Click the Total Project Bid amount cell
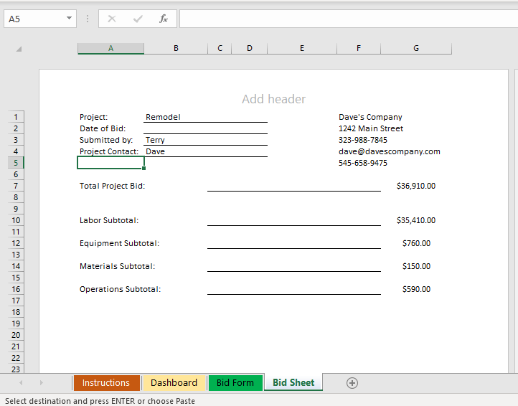 (415, 186)
